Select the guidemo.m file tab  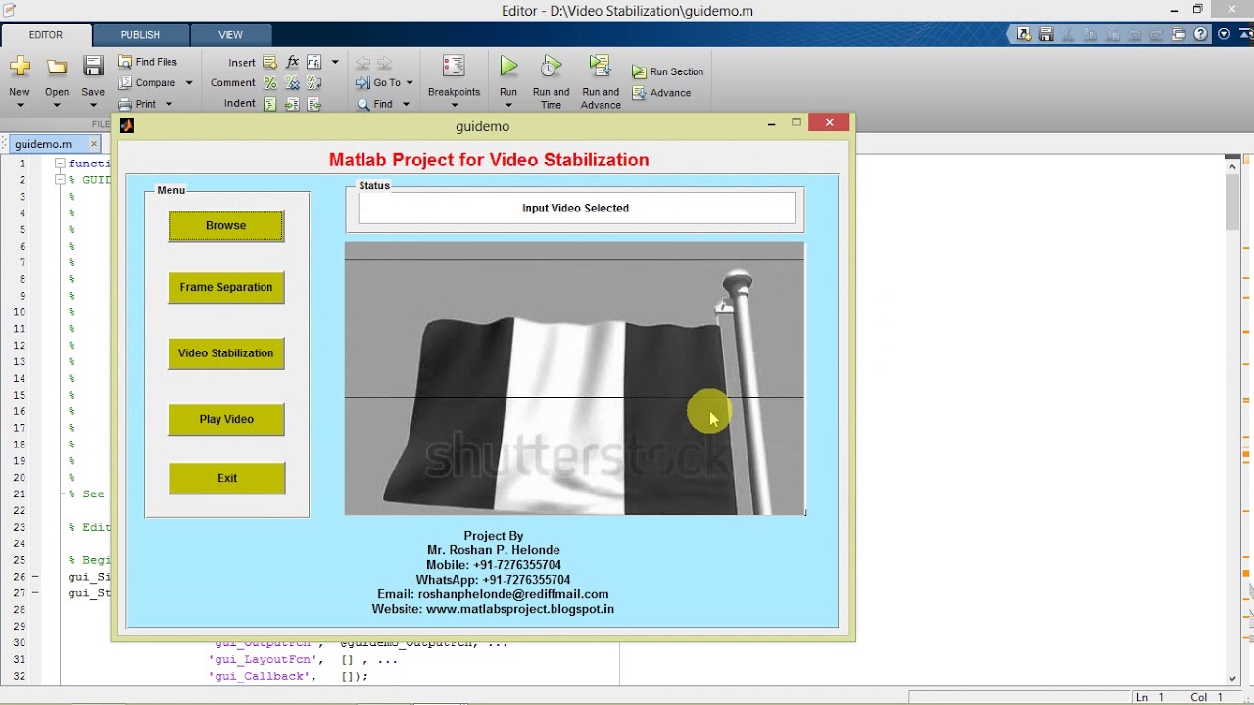point(43,144)
